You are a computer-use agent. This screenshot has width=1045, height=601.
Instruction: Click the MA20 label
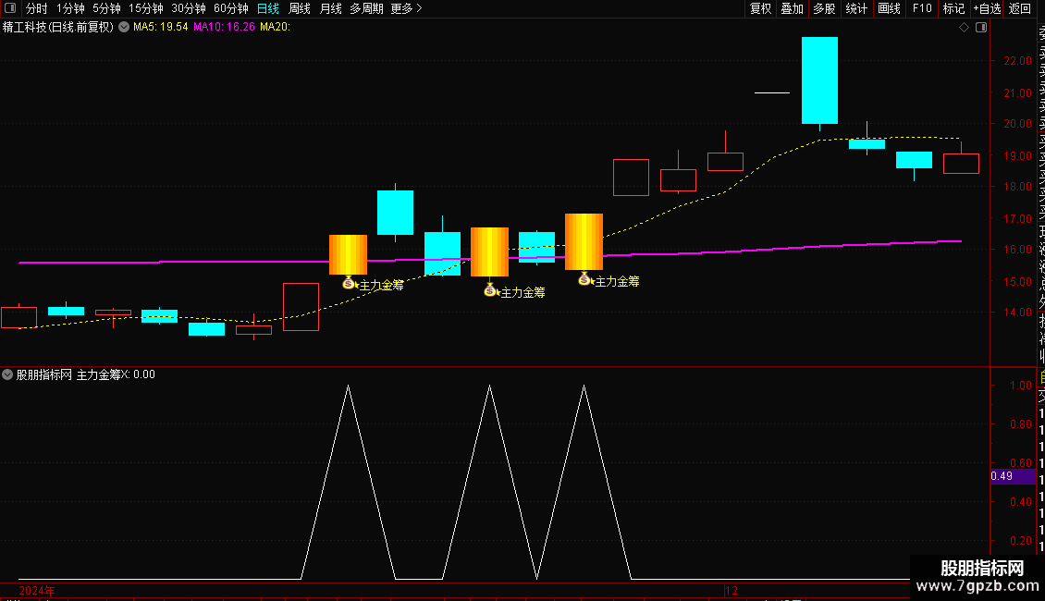[x=275, y=27]
